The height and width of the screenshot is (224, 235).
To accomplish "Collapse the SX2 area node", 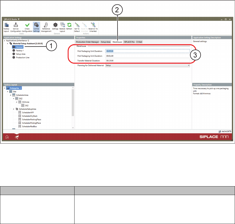I will (x=13, y=99).
